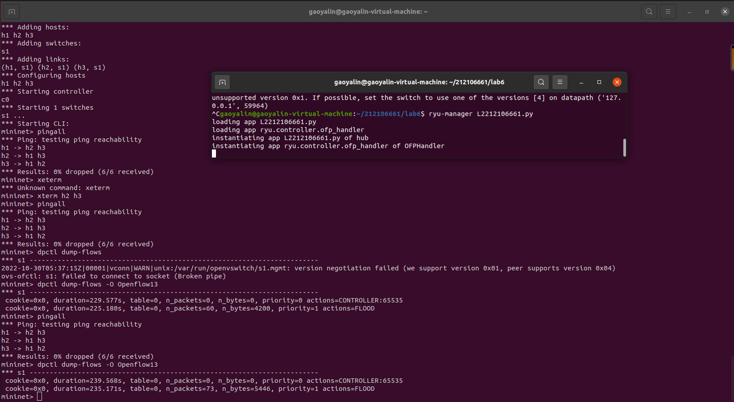
Task: Click the scrollbar of the mininet terminal
Action: tap(732, 58)
